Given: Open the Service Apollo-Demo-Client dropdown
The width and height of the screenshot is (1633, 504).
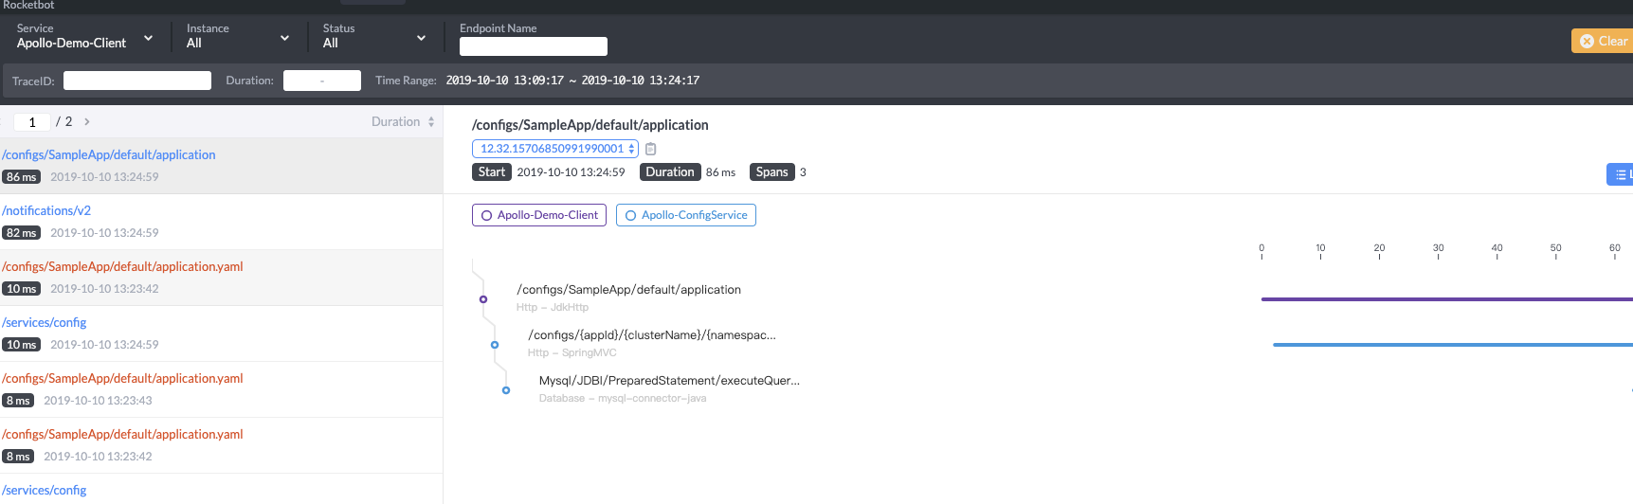Looking at the screenshot, I should pos(85,36).
